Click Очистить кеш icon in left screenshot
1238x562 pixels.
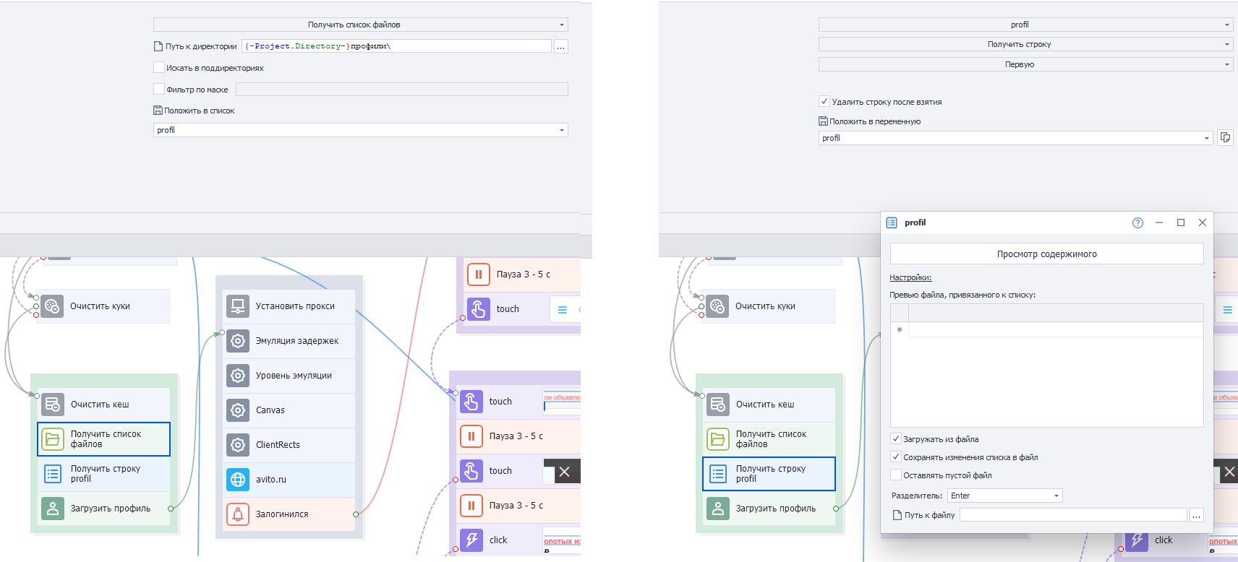53,404
